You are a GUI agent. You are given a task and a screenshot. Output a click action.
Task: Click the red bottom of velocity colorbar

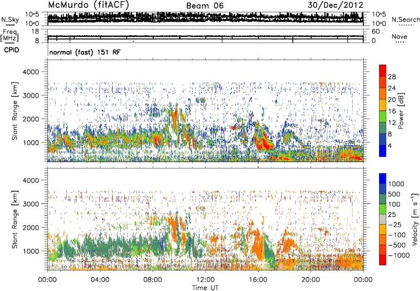coord(383,260)
